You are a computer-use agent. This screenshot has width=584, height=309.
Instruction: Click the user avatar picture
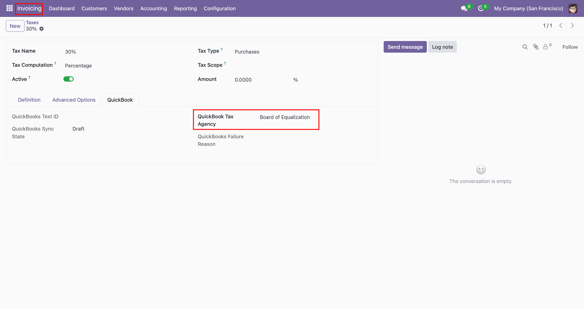point(573,9)
